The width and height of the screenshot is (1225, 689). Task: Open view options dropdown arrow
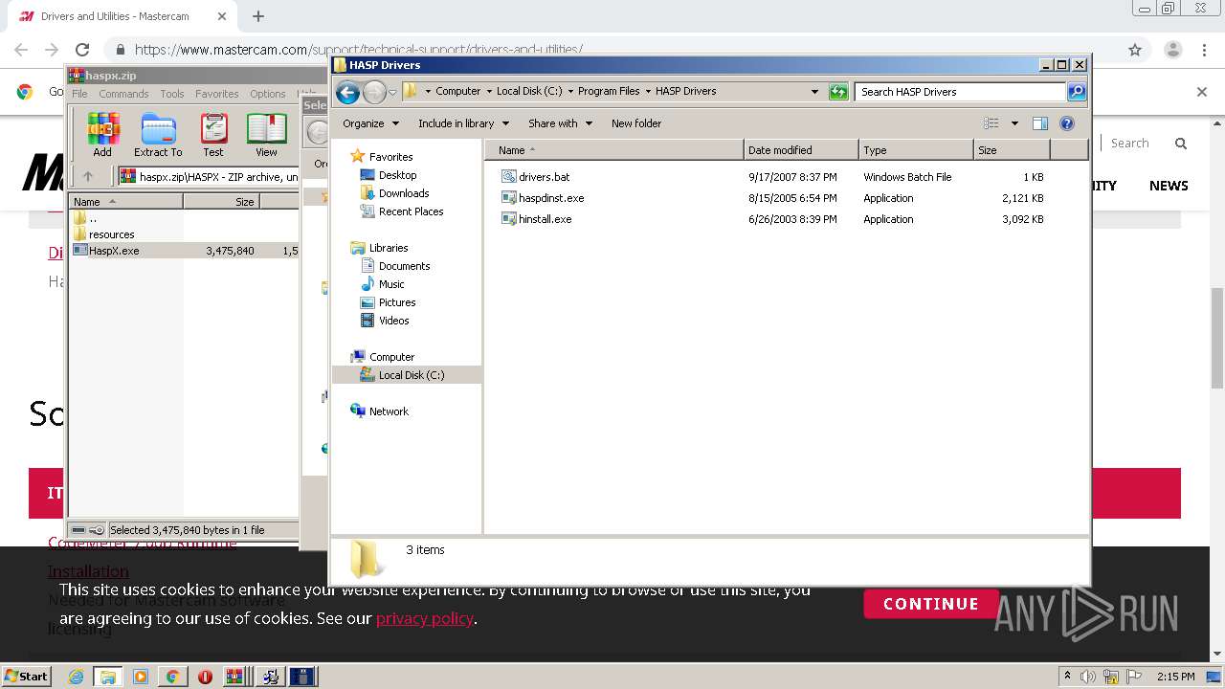(1014, 123)
